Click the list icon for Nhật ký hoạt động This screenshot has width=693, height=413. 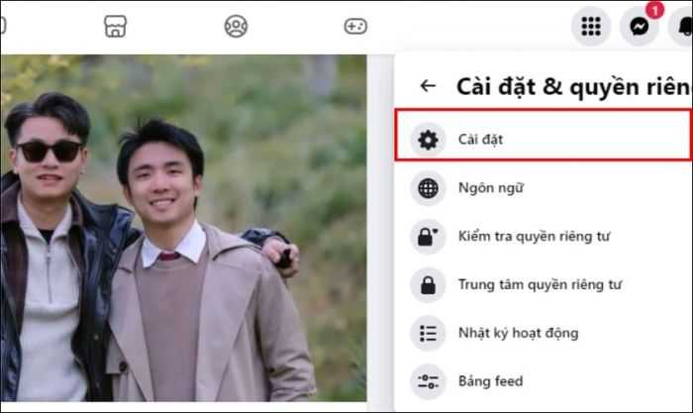(428, 333)
